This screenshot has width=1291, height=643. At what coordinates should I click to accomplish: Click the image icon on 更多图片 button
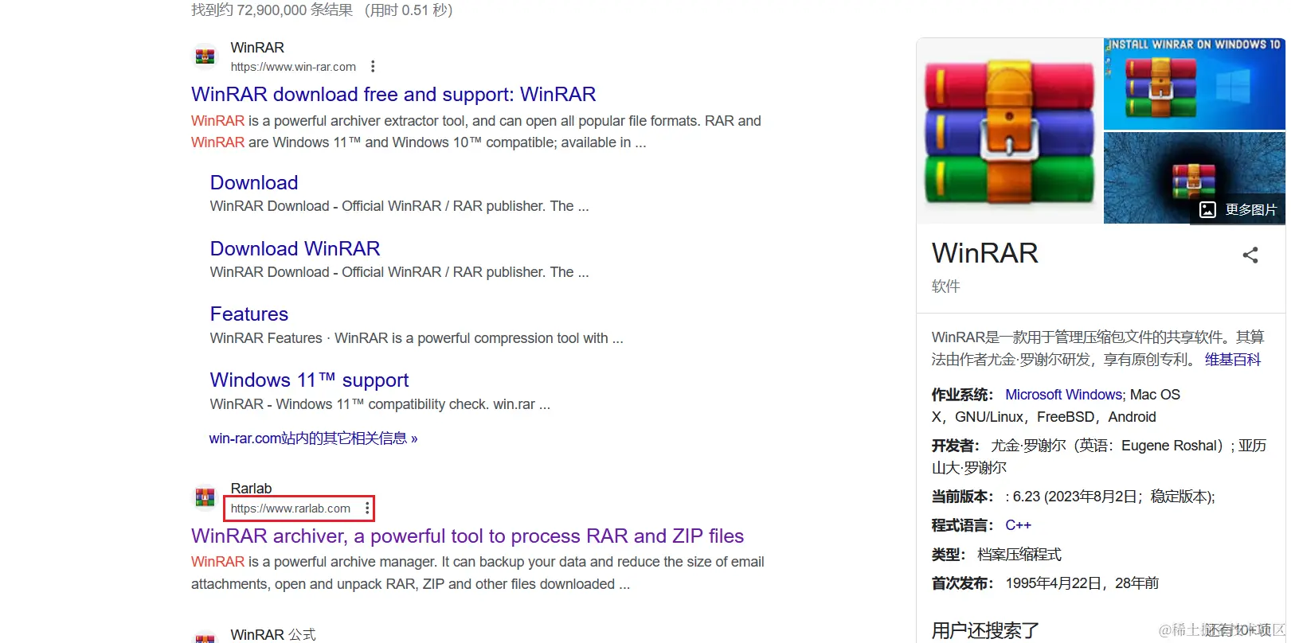[x=1207, y=209]
